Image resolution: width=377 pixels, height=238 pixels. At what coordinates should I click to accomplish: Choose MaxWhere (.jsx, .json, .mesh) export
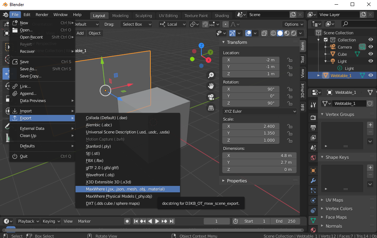[128, 189]
